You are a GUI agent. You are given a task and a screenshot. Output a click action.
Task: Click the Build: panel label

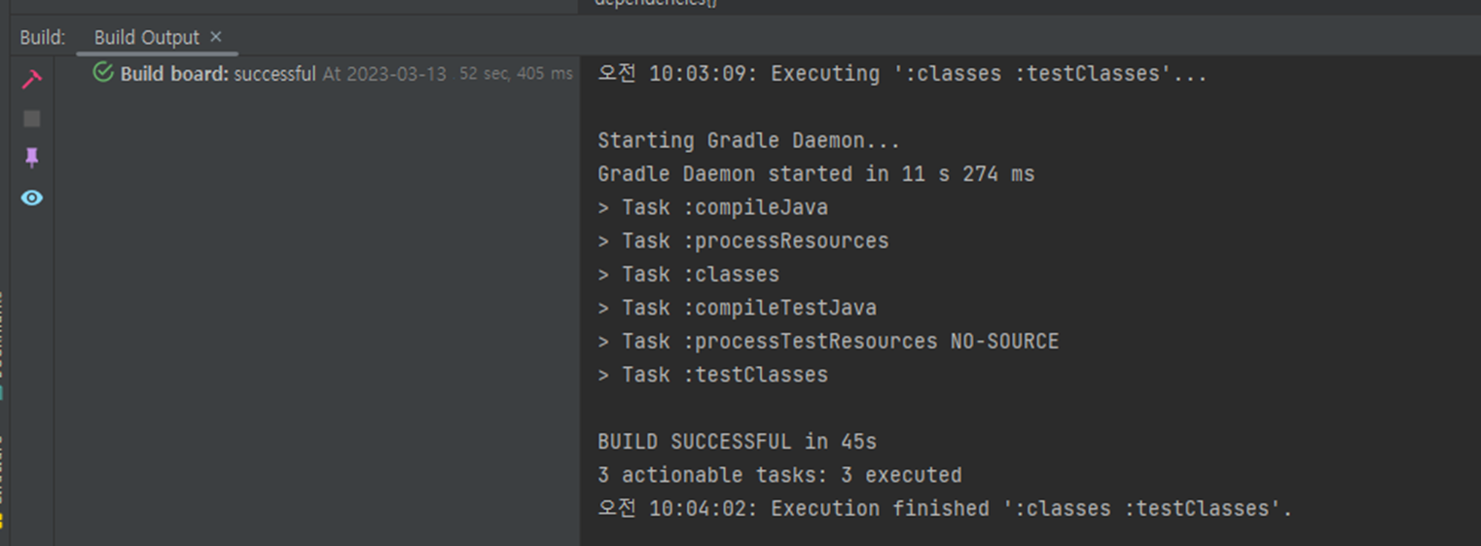(x=43, y=37)
